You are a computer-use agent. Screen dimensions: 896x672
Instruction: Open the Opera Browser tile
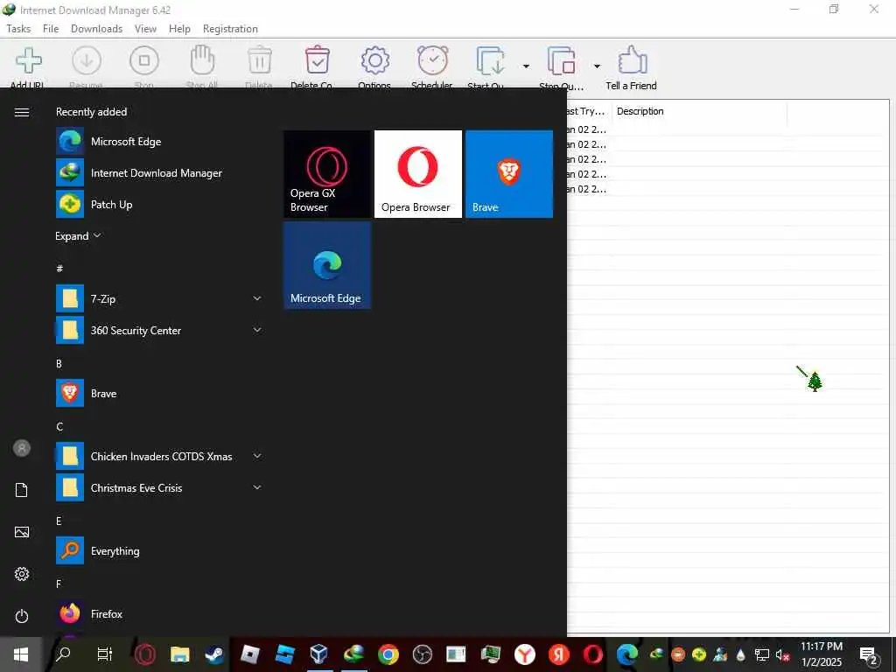[x=417, y=174]
